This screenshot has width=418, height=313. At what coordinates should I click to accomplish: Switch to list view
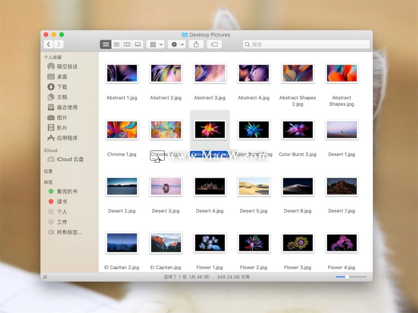click(x=116, y=44)
